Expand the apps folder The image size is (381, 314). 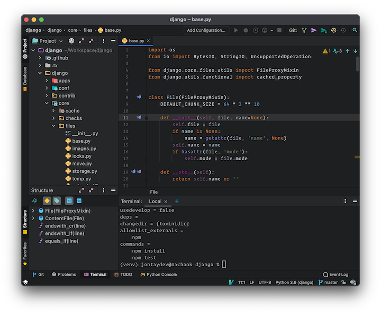[47, 81]
